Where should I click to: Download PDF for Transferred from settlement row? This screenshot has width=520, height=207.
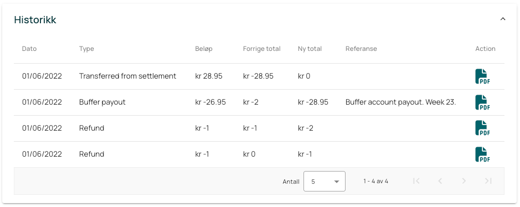tap(482, 76)
